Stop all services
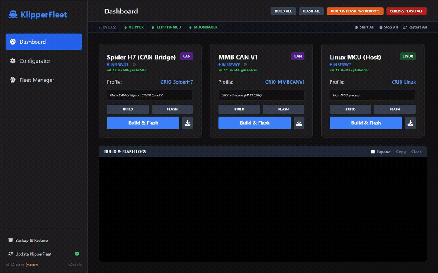The height and width of the screenshot is (273, 438). [x=389, y=27]
